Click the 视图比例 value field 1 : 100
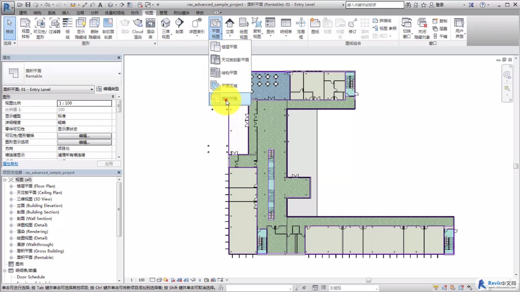The height and width of the screenshot is (292, 520). click(x=85, y=103)
